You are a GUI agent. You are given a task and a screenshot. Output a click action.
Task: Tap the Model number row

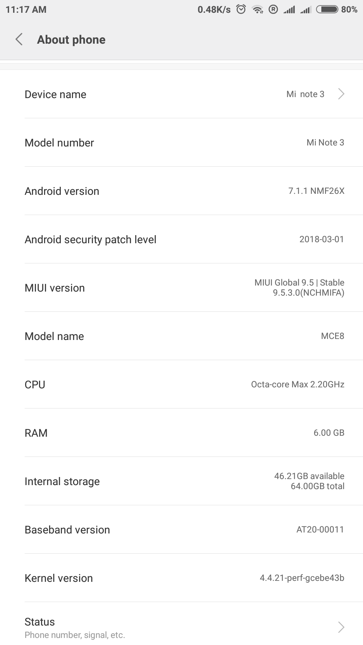182,143
